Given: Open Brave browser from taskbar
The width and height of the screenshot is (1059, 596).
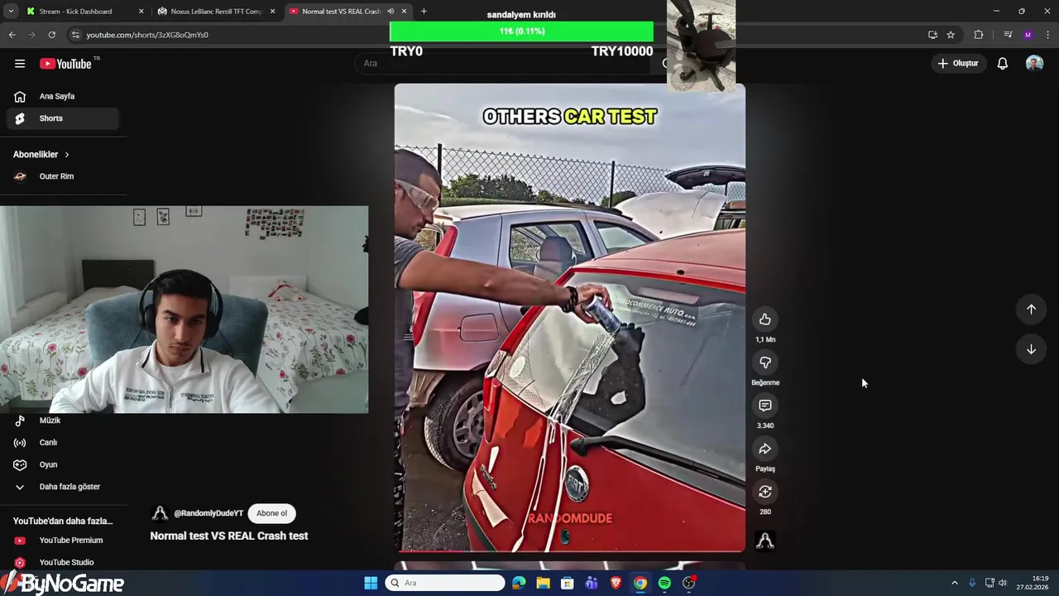Looking at the screenshot, I should pos(616,583).
